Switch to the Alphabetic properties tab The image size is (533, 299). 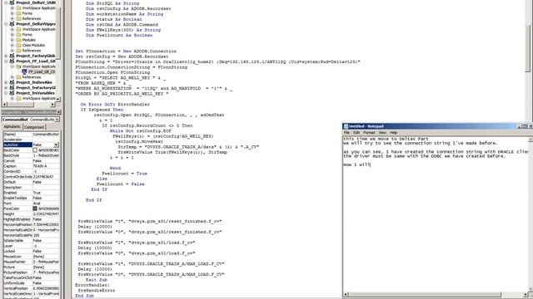12,127
